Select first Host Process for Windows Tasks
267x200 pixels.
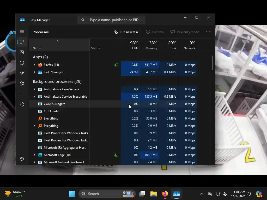tap(113, 133)
